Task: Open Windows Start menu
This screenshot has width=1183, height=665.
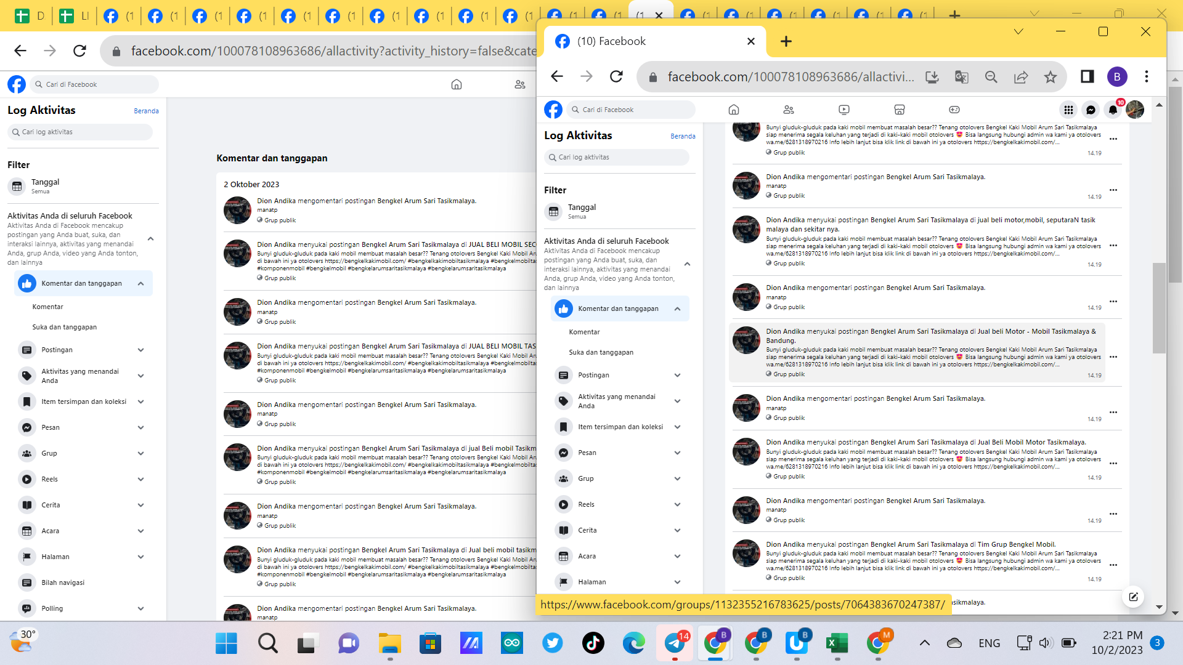Action: 226,643
